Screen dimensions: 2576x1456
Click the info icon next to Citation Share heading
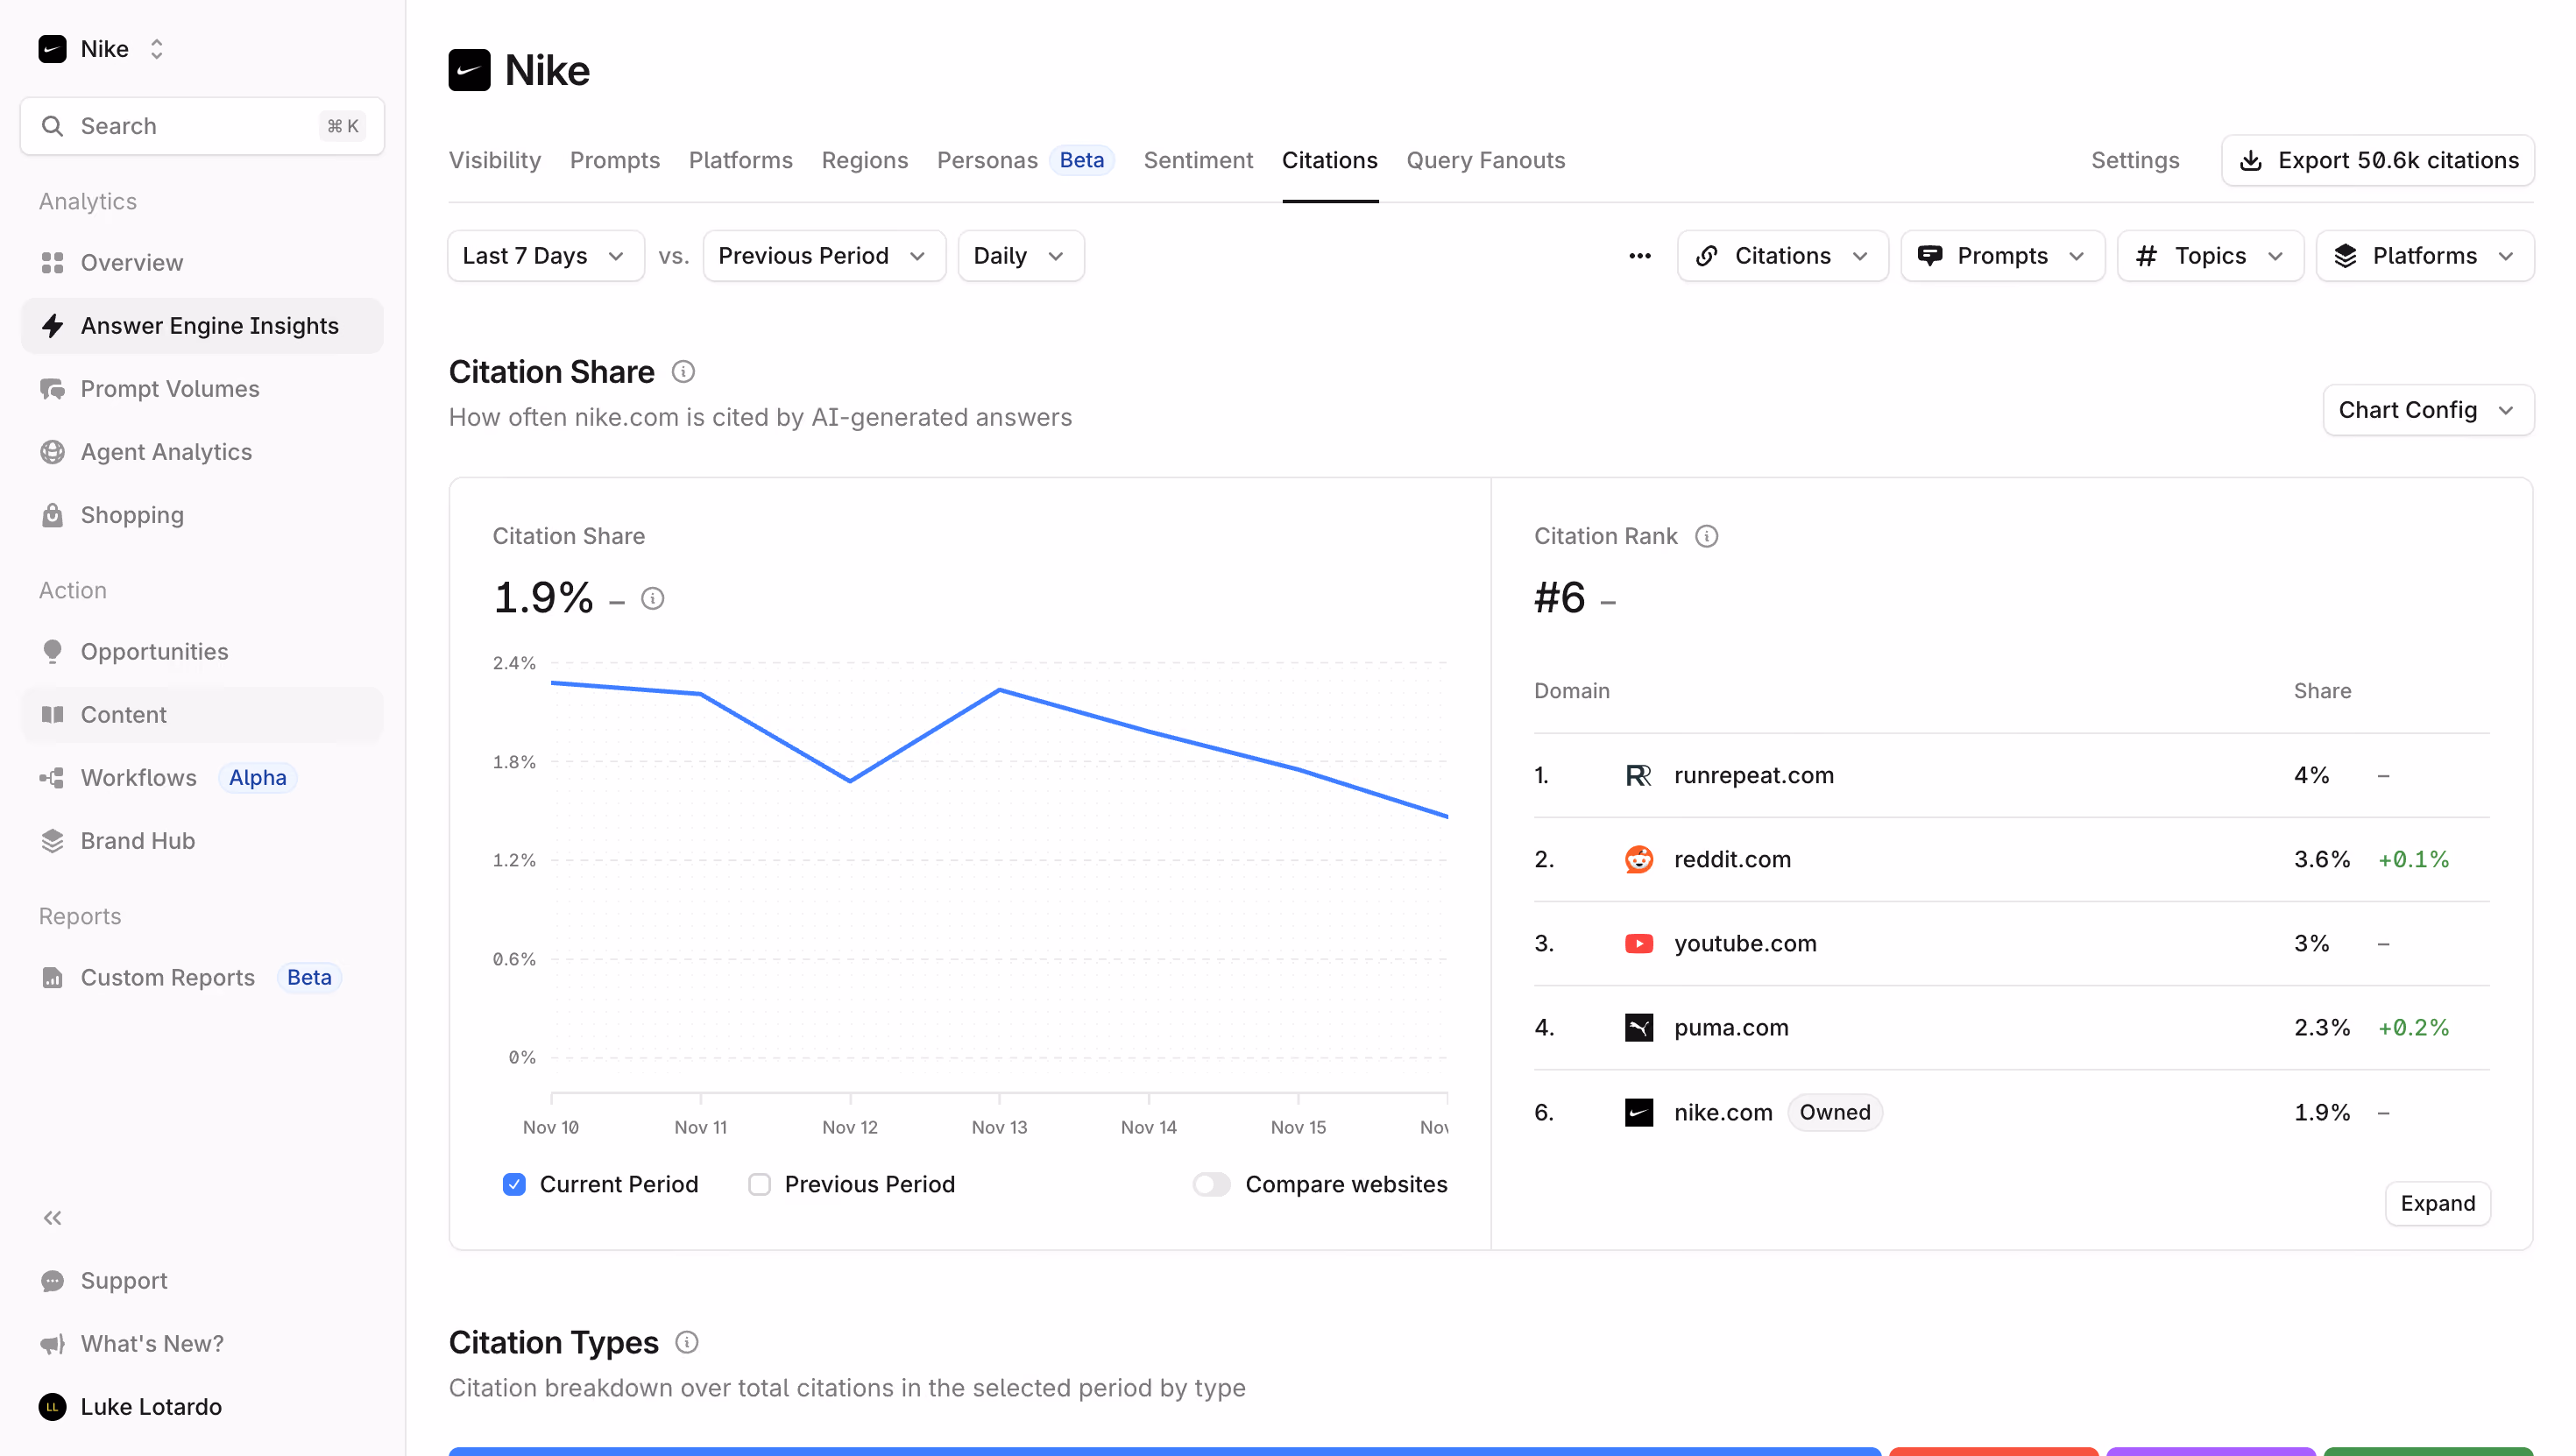[683, 372]
